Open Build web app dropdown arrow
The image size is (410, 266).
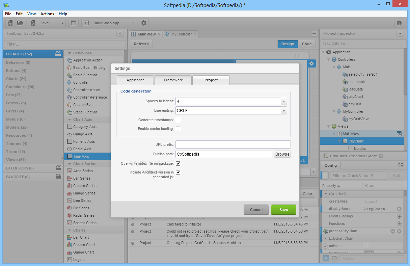click(x=133, y=23)
